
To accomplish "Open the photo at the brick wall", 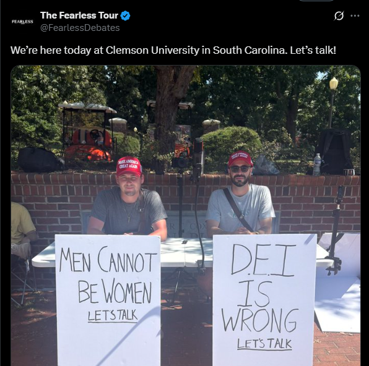I will click(x=186, y=216).
